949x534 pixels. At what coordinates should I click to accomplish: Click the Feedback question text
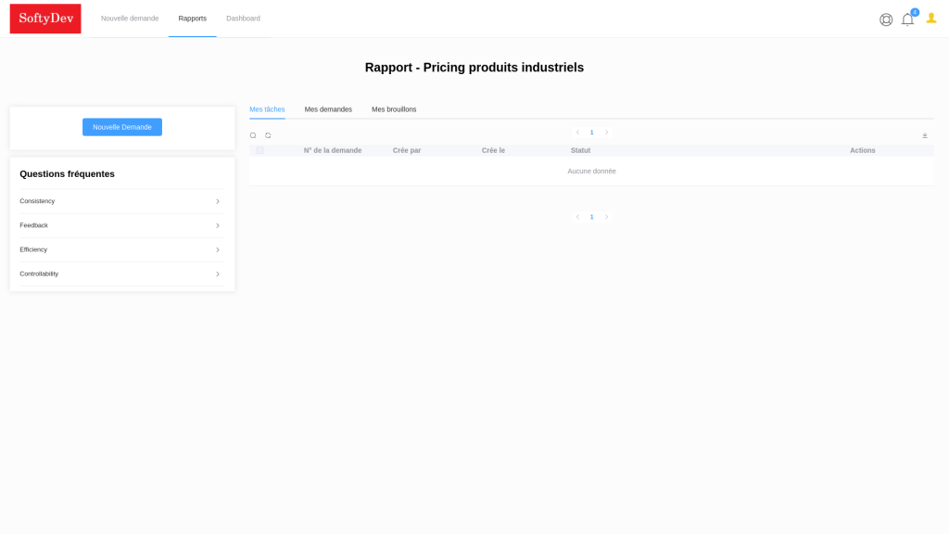coord(34,225)
